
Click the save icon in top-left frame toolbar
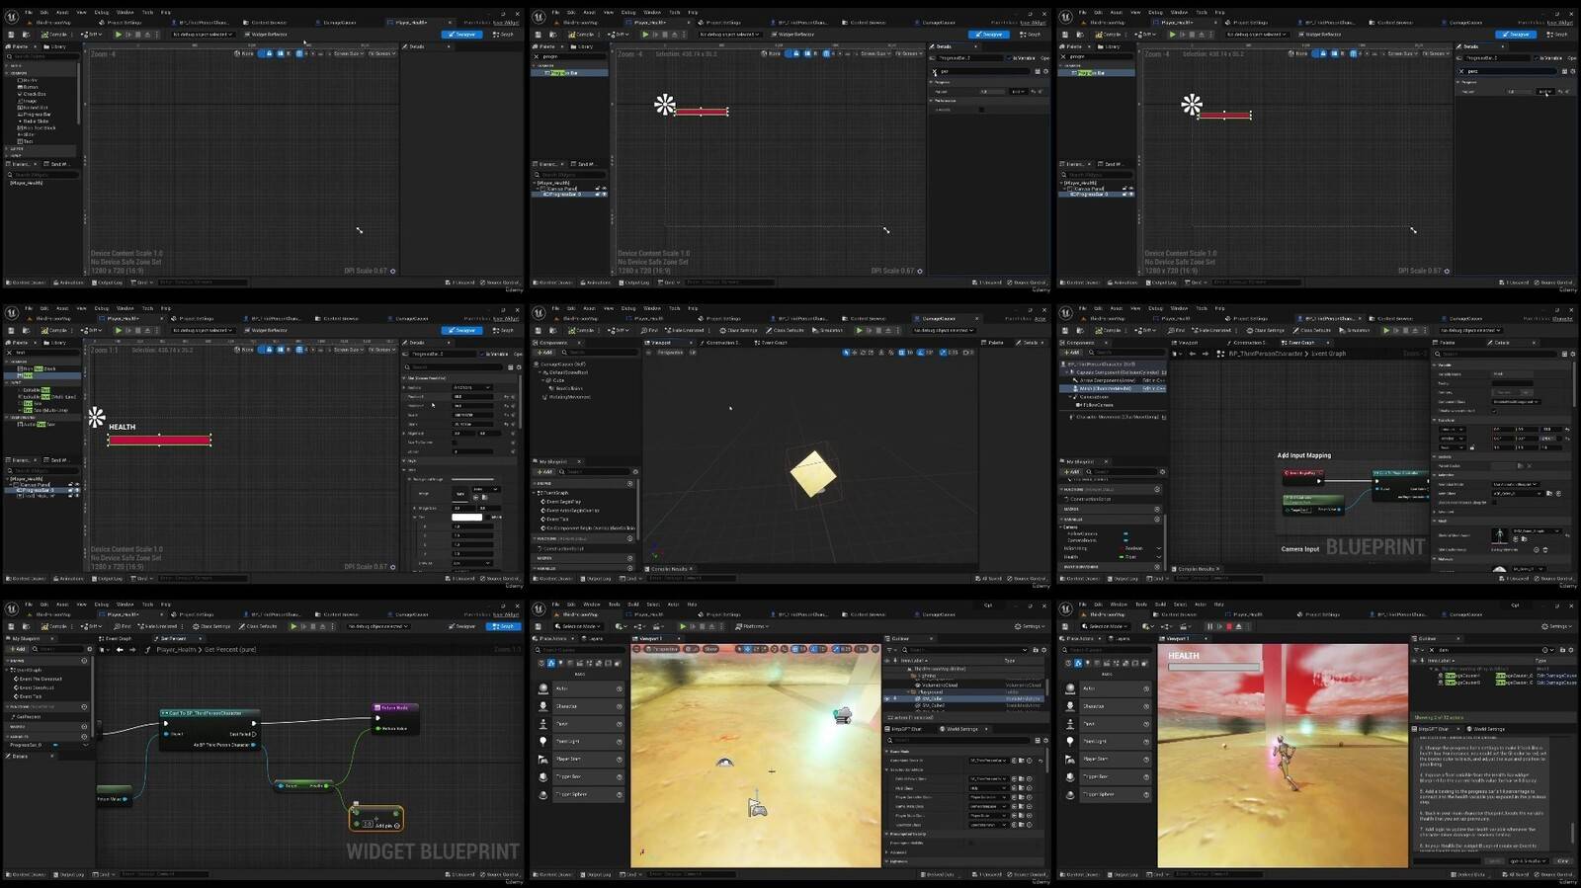pos(12,35)
